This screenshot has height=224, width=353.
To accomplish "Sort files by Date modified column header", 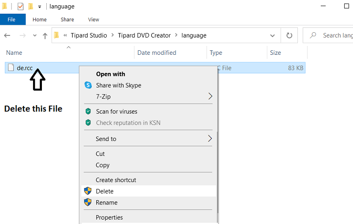I will pyautogui.click(x=157, y=53).
